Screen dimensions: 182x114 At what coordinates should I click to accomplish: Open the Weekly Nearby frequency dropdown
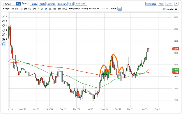(x=90, y=9)
